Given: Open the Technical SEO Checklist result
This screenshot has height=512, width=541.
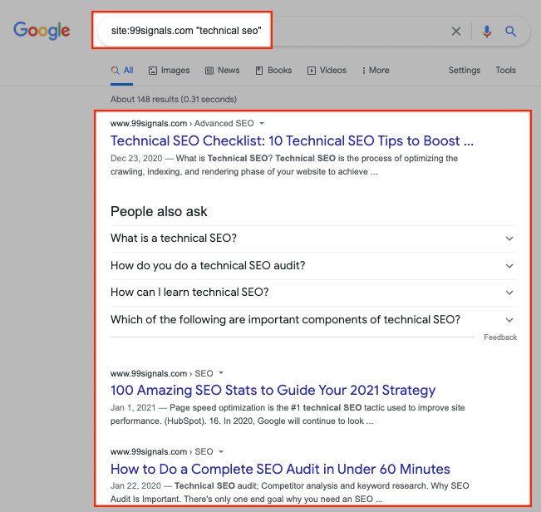Looking at the screenshot, I should [x=292, y=140].
